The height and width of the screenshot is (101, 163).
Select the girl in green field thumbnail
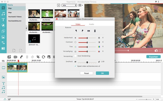click(x=47, y=14)
